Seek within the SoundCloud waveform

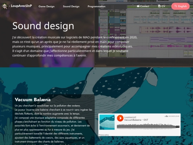(x=148, y=126)
